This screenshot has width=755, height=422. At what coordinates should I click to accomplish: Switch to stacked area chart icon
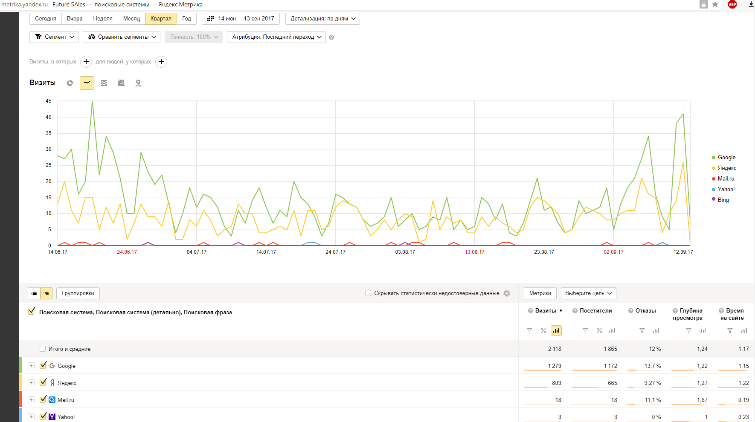[104, 83]
